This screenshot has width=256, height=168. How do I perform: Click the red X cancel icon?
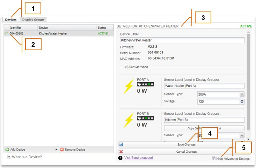click(x=121, y=152)
